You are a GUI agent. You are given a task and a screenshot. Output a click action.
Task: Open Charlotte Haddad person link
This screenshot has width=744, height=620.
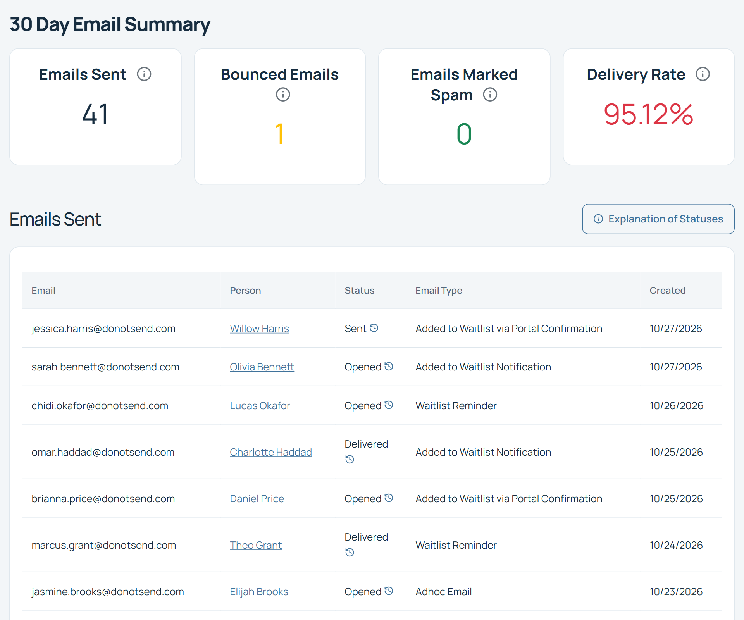point(271,452)
